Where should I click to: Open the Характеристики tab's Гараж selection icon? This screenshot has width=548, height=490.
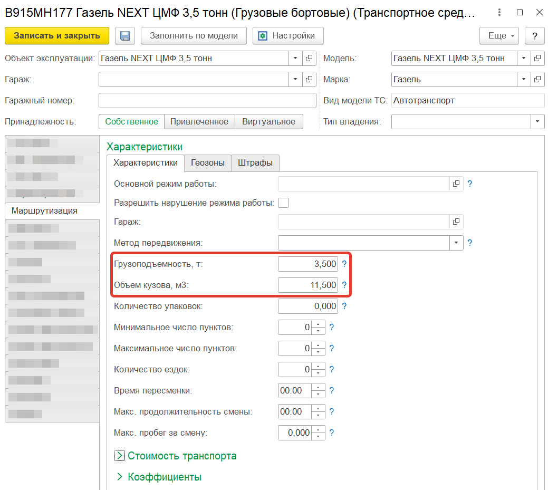pyautogui.click(x=456, y=222)
